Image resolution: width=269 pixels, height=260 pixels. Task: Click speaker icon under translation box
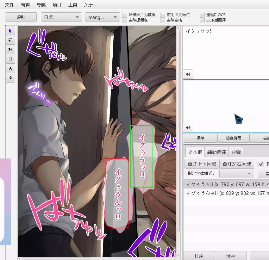188,128
